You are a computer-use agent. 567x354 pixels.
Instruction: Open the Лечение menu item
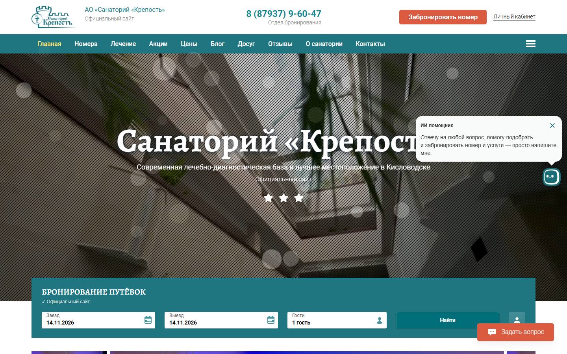pos(123,44)
